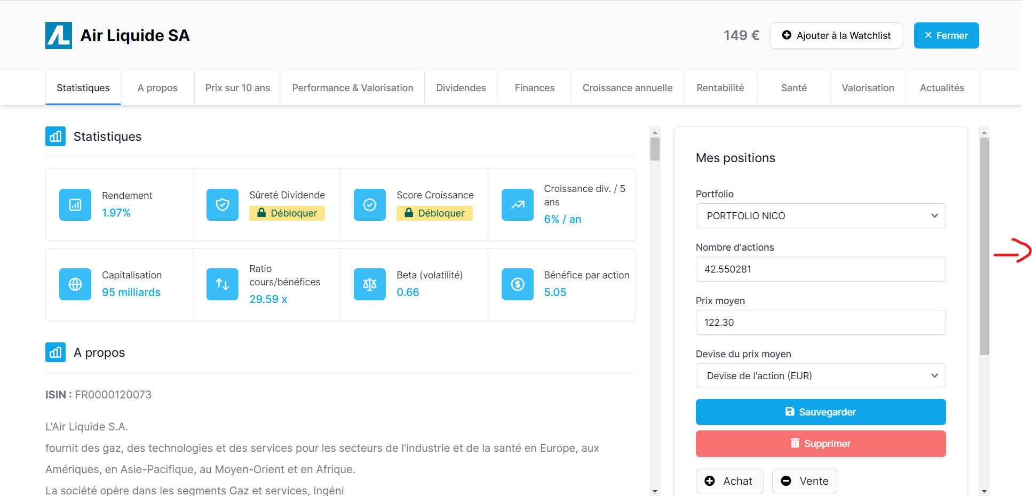Click the Score Croissance checkmark icon

coord(370,205)
